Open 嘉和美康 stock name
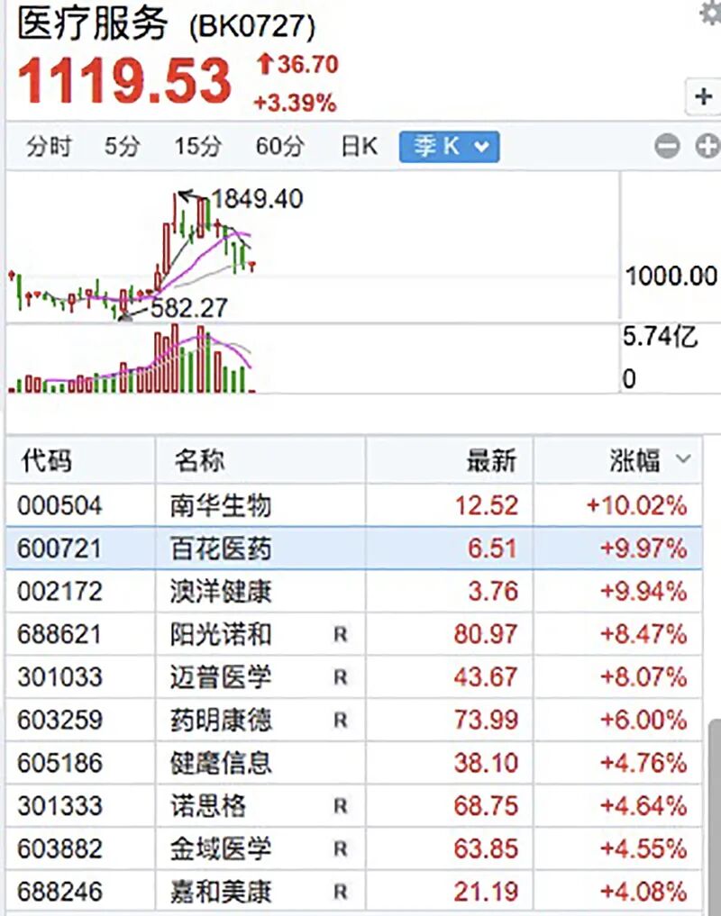 tap(221, 892)
